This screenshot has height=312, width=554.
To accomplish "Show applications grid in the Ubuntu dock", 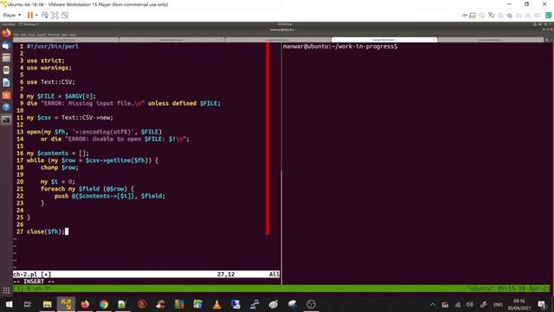I will click(x=6, y=290).
